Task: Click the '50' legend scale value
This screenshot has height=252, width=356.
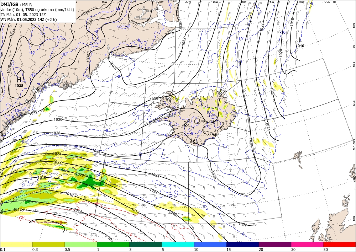Action: pyautogui.click(x=326, y=250)
